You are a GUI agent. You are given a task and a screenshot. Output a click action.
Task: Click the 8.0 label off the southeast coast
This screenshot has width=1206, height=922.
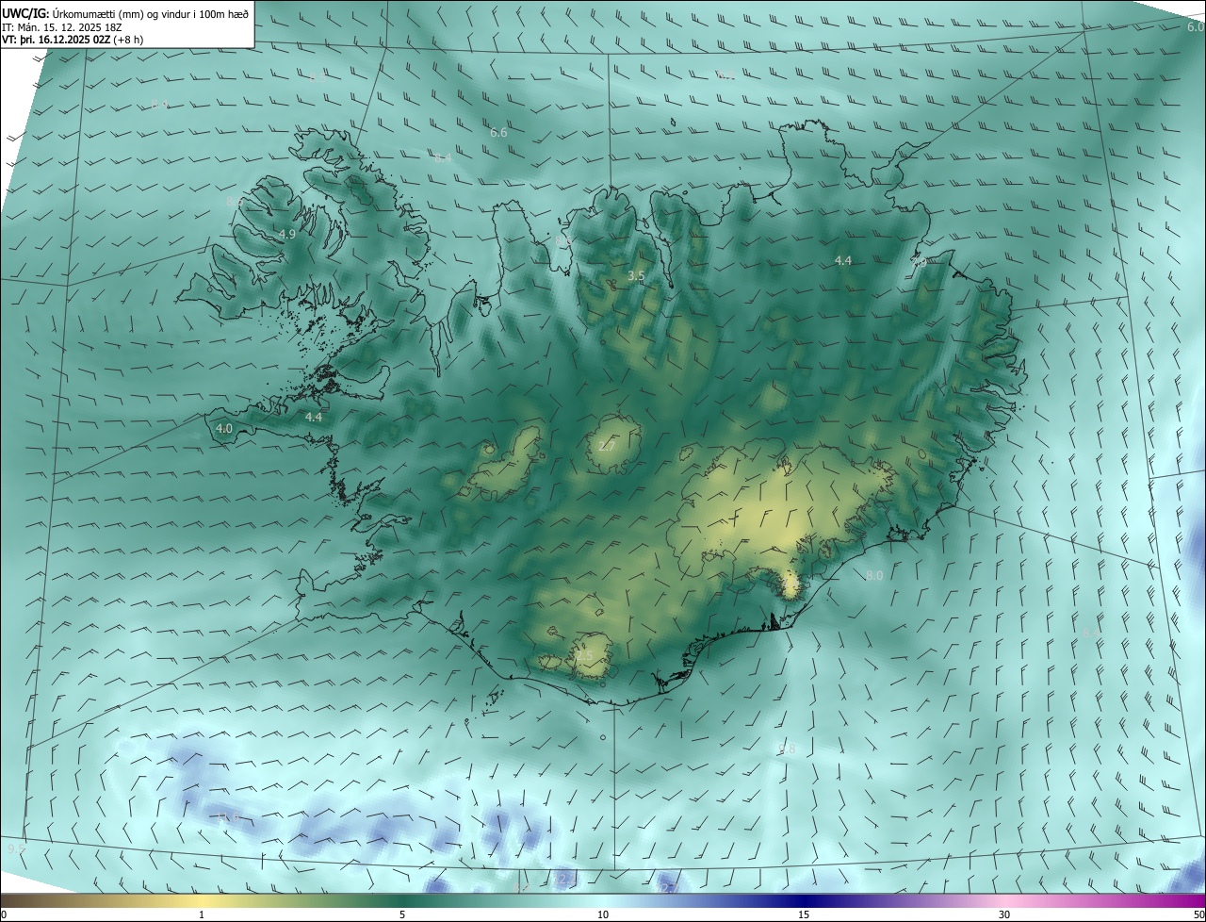click(x=874, y=575)
